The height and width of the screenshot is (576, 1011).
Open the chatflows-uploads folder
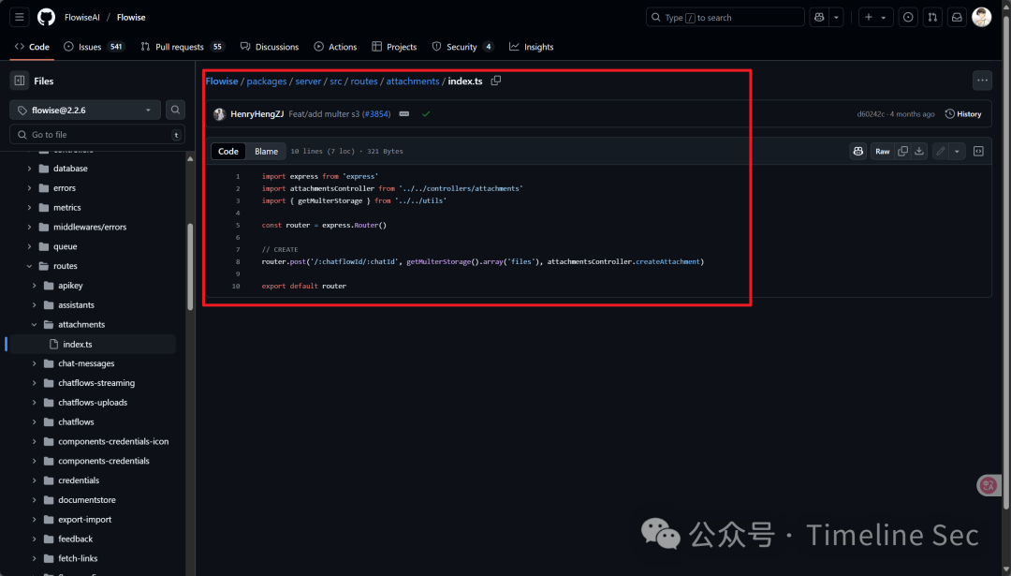point(92,403)
